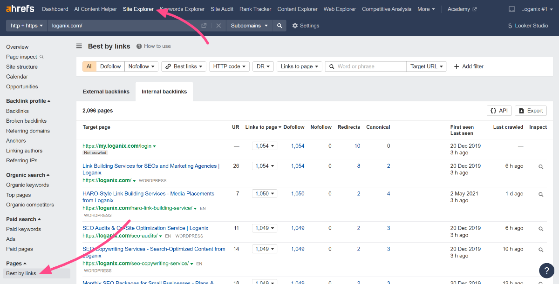Open Dashboard in top navigation
The image size is (559, 284).
(55, 9)
